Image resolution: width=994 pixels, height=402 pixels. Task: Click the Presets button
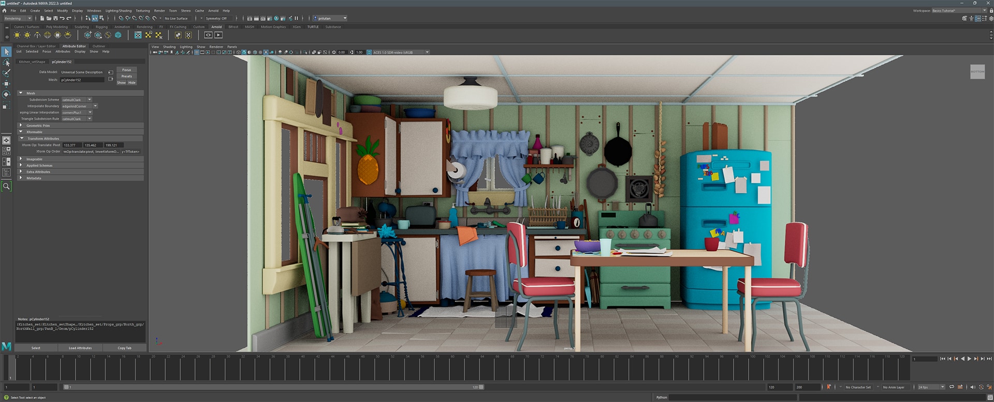click(x=126, y=76)
